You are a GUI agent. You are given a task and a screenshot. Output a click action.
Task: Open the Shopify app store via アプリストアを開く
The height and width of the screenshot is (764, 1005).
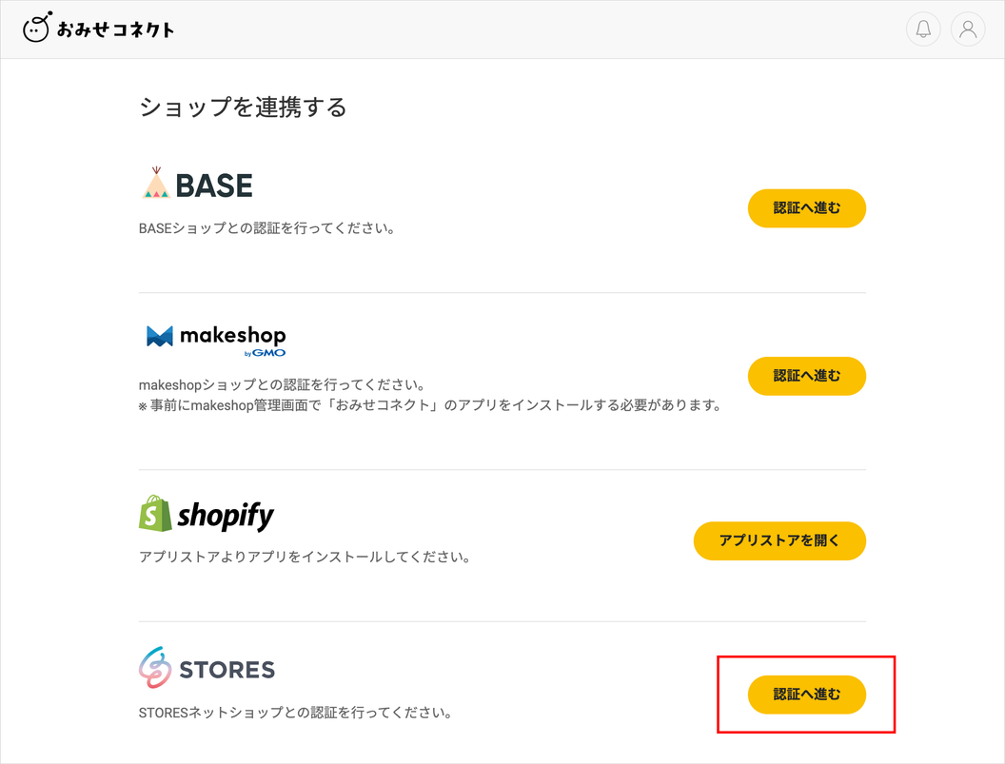point(779,541)
